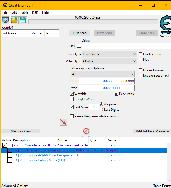
Task: Open the File menu
Action: [5, 12]
